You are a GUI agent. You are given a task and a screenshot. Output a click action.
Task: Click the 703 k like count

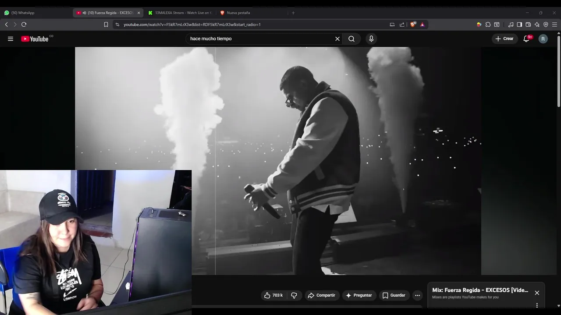tap(277, 295)
